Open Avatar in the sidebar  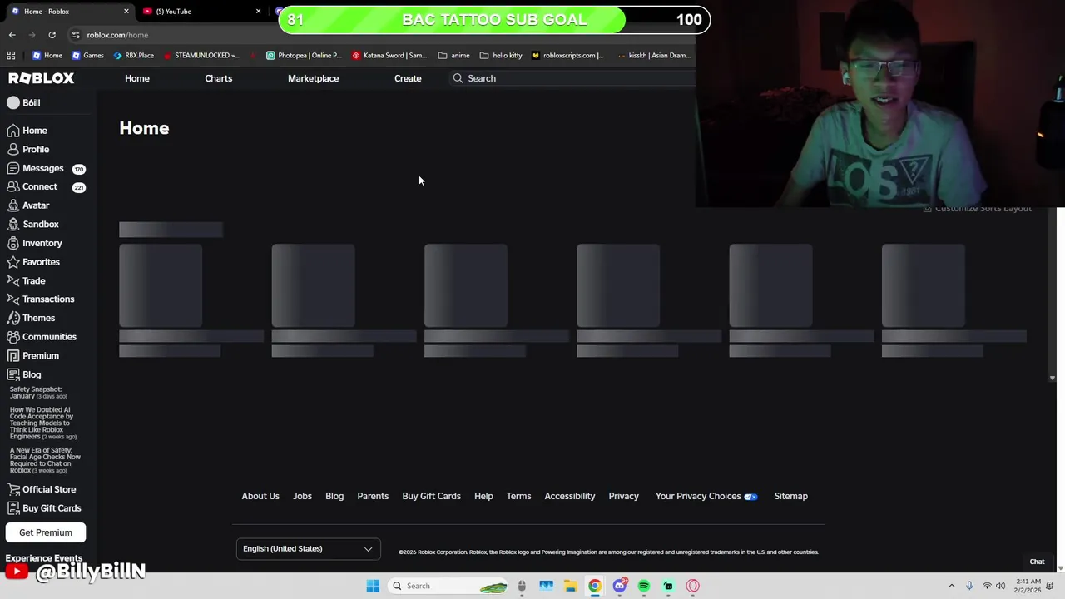pos(28,205)
